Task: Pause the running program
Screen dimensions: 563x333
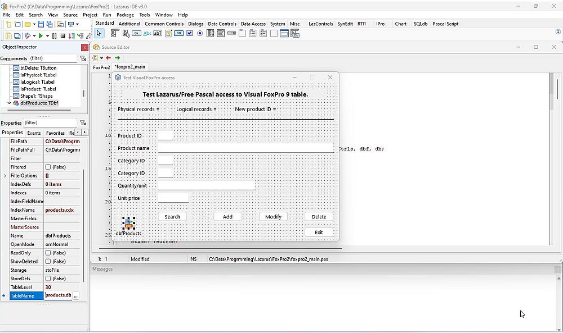Action: pyautogui.click(x=55, y=36)
